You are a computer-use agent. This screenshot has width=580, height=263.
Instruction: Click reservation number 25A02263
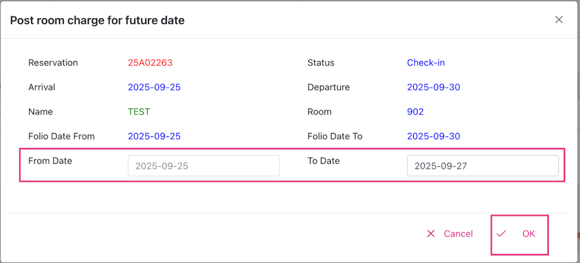coord(146,63)
